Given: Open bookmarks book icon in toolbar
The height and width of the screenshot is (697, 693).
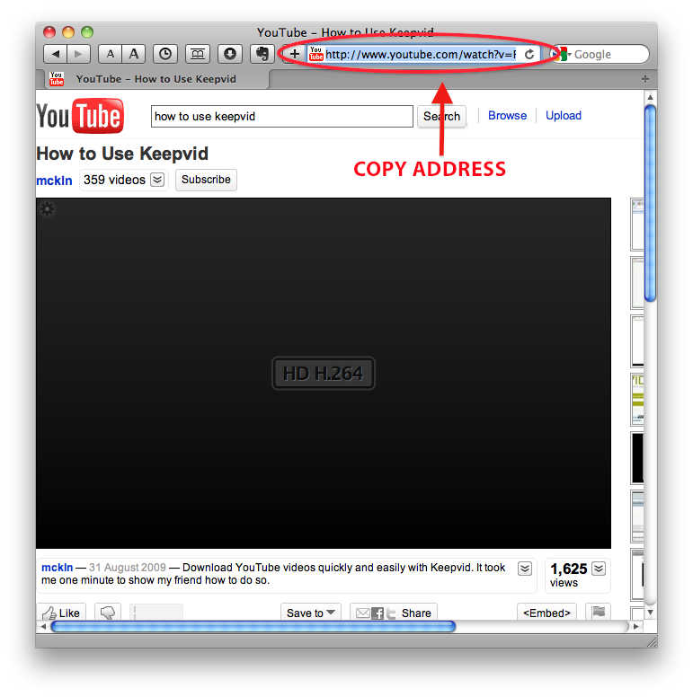Looking at the screenshot, I should click(198, 54).
